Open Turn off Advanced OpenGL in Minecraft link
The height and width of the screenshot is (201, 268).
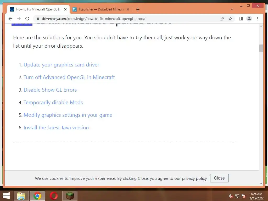point(69,77)
